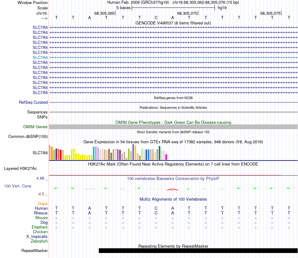298x258 pixels.
Task: Select the Elephant alignment row label
Action: [40, 227]
